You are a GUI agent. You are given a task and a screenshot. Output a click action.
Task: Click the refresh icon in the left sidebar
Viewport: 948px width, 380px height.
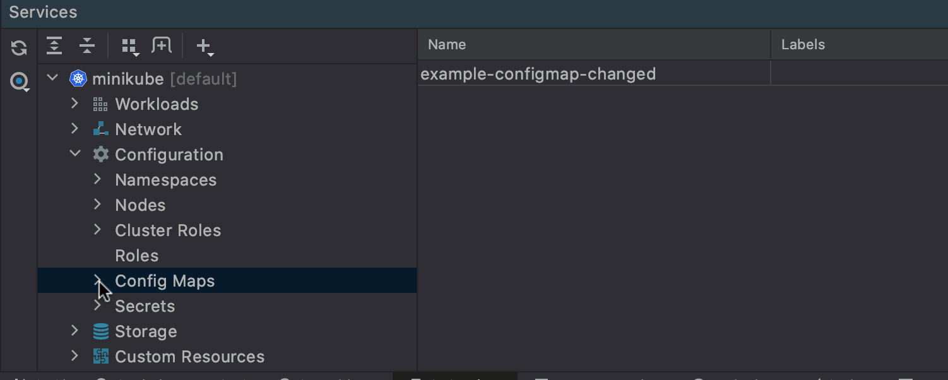pyautogui.click(x=19, y=47)
